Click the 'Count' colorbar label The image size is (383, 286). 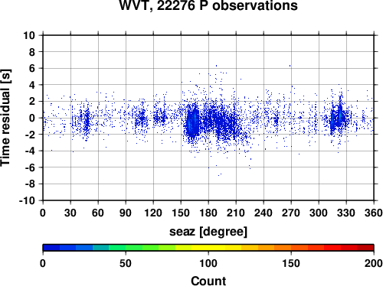[208, 281]
